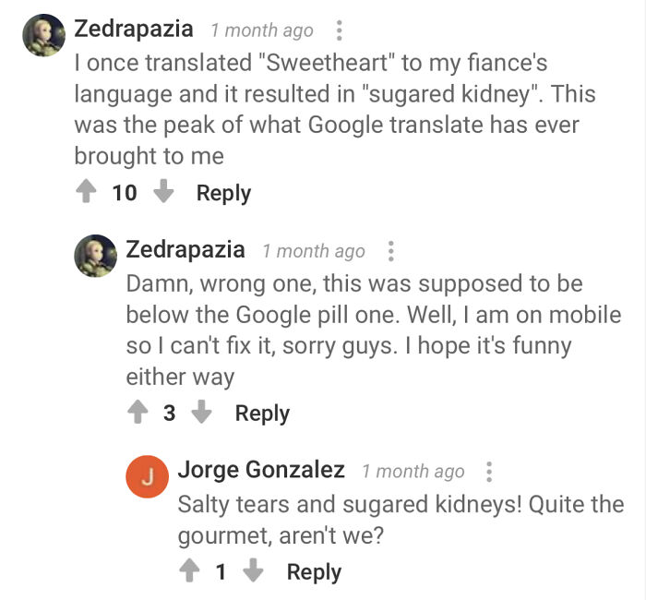Image resolution: width=646 pixels, height=600 pixels.
Task: Click the top comment's "1 month ago" timestamp
Action: pyautogui.click(x=262, y=30)
